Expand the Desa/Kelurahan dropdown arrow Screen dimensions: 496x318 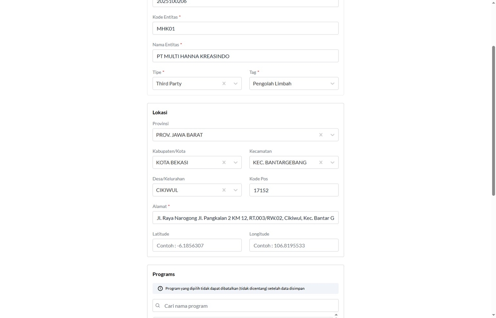236,190
